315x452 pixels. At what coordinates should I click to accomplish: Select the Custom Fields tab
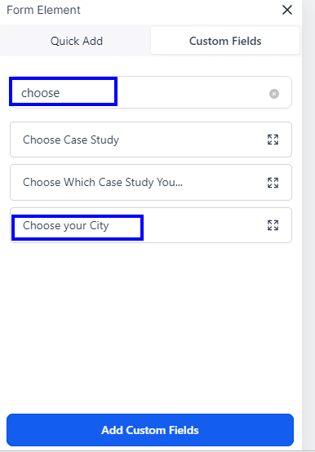click(x=225, y=41)
